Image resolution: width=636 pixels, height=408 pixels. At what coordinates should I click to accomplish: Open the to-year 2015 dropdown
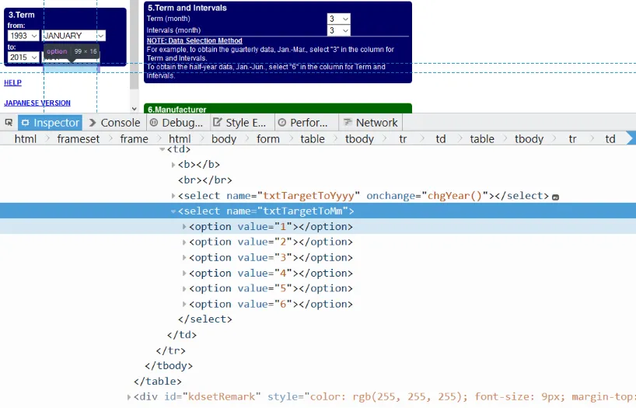click(23, 58)
